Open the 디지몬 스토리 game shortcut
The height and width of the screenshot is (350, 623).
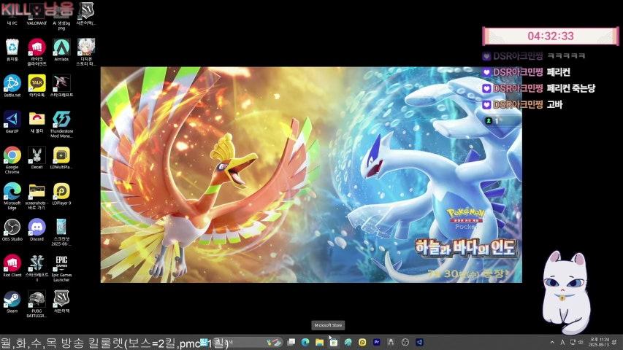pyautogui.click(x=86, y=52)
